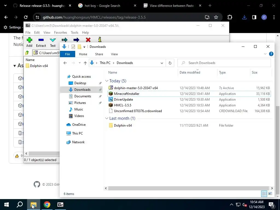
Task: Open Chrome side panel icon
Action: pos(254,17)
